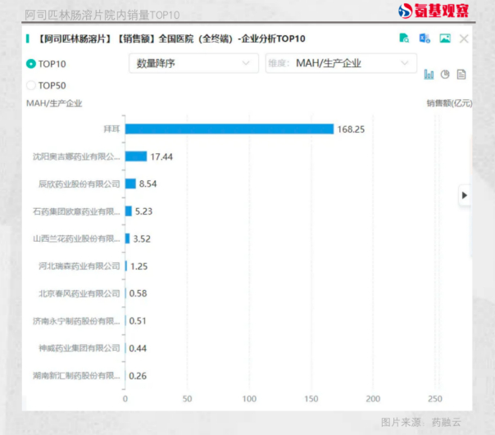
Task: Click the 石药集团欧意药业有限... label
Action: pos(76,211)
